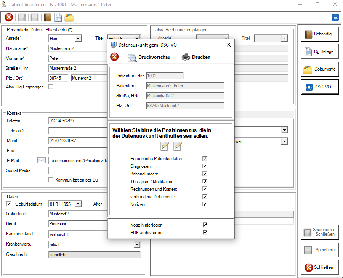Click the Mobil field 0170-1234567
The height and width of the screenshot is (278, 343).
coord(78,141)
